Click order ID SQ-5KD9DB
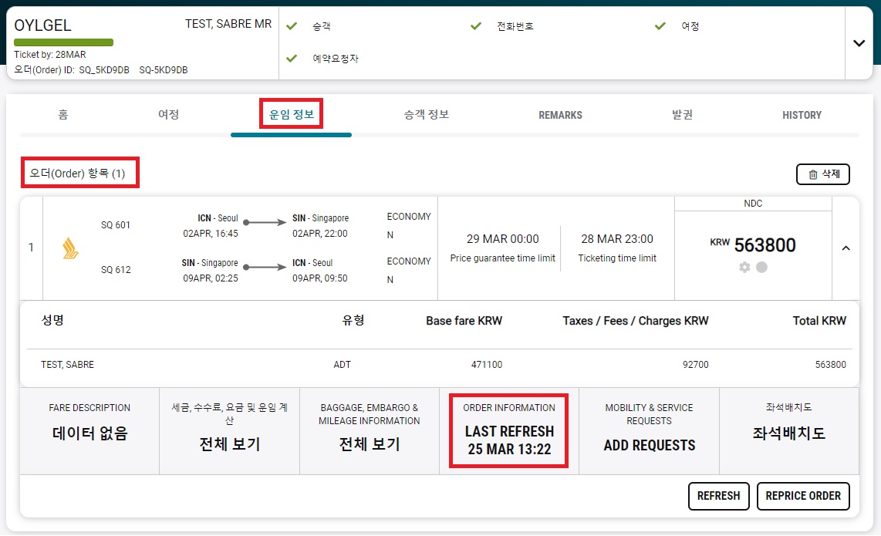The width and height of the screenshot is (881, 536). tap(164, 69)
